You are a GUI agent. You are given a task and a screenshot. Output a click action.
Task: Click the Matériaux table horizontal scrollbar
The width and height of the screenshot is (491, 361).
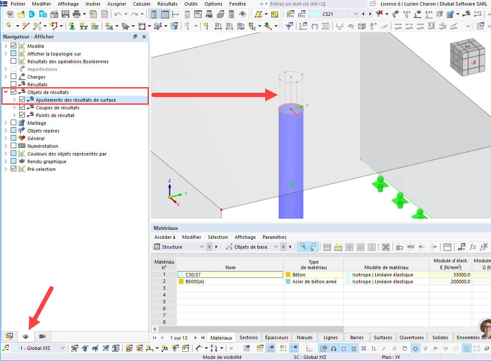(251, 329)
